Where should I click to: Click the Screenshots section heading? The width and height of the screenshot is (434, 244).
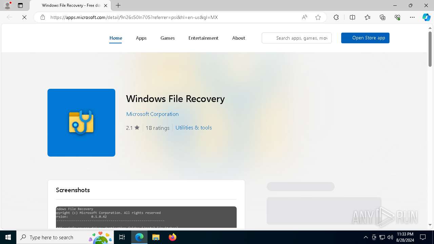(73, 190)
